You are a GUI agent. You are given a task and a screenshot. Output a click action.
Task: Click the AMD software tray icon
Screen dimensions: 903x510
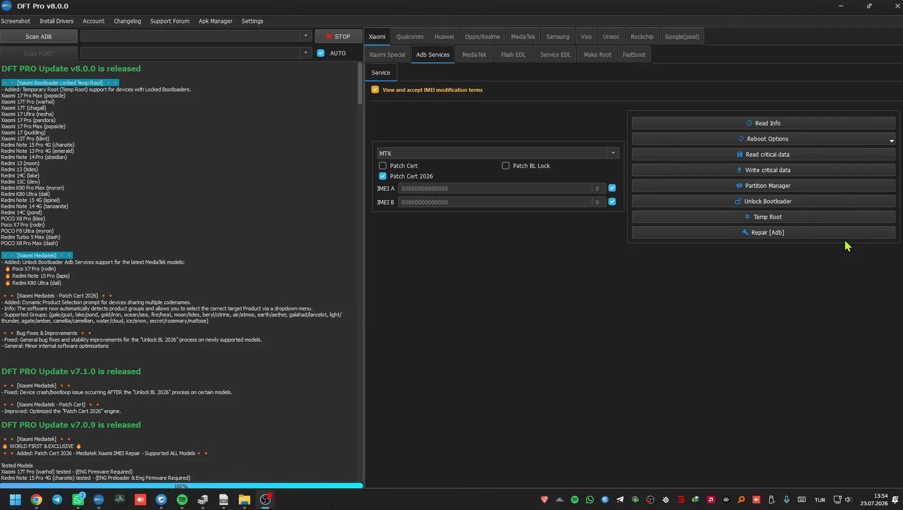coord(711,500)
